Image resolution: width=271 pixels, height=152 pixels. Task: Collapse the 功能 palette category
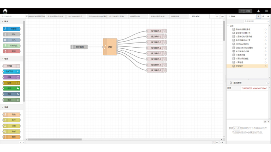click(x=2, y=107)
